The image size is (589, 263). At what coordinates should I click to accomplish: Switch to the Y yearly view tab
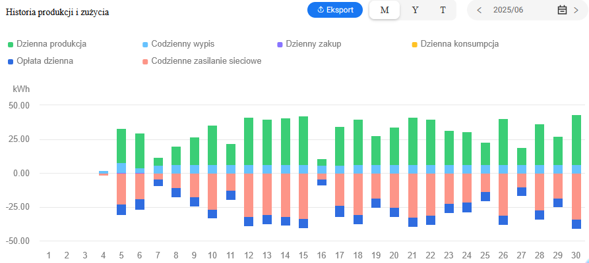tap(415, 10)
